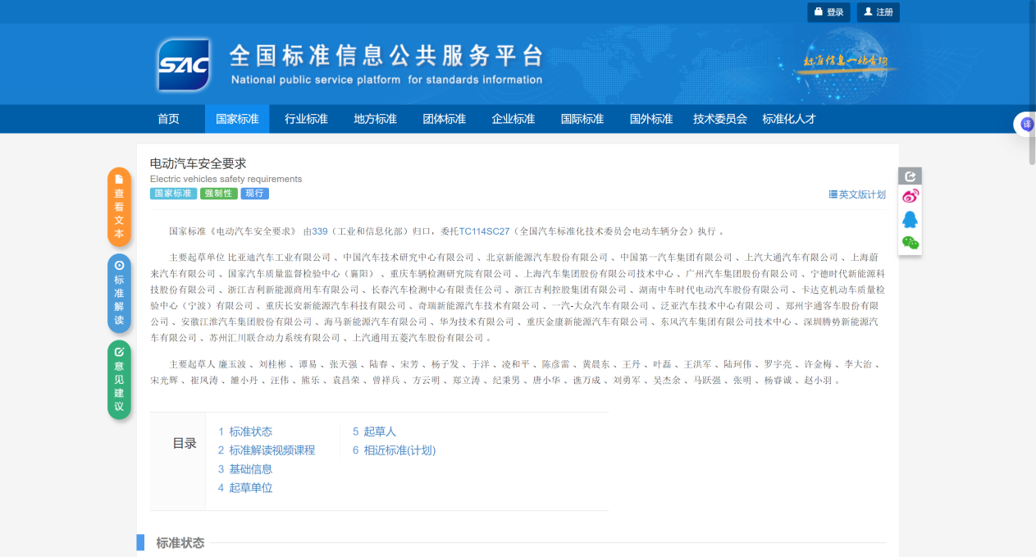This screenshot has width=1036, height=557.
Task: Open the 英文版计划 link
Action: [857, 194]
